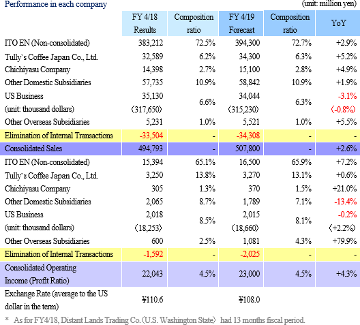Click the (+2.2%) YoY cell

pos(342,228)
